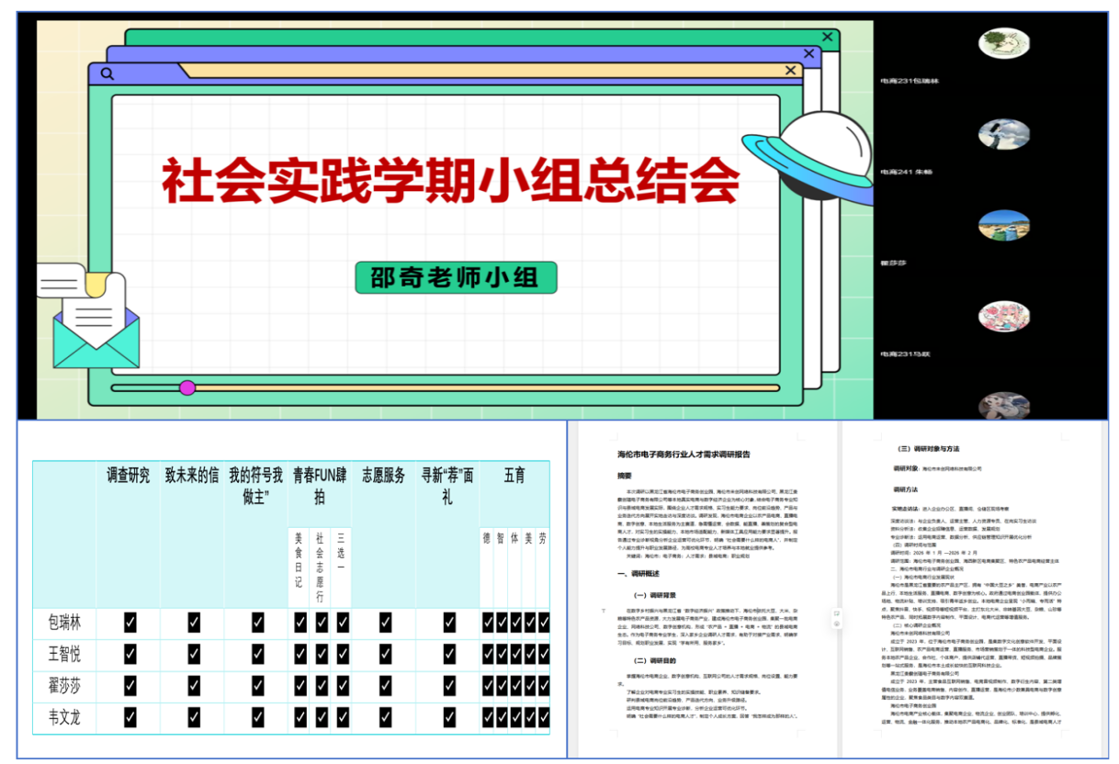
Task: Click the magnifier search icon on the slide window
Action: tap(107, 73)
